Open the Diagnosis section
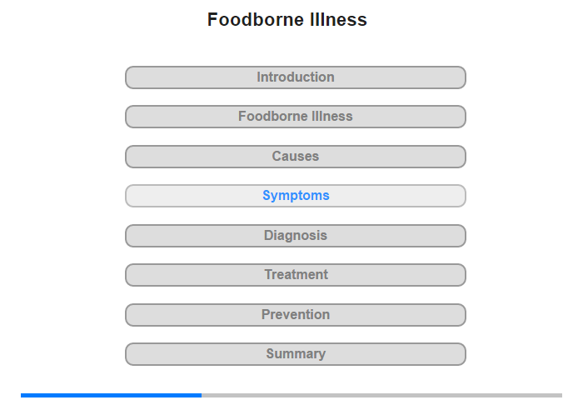Viewport: 583px width, 400px height. point(295,236)
